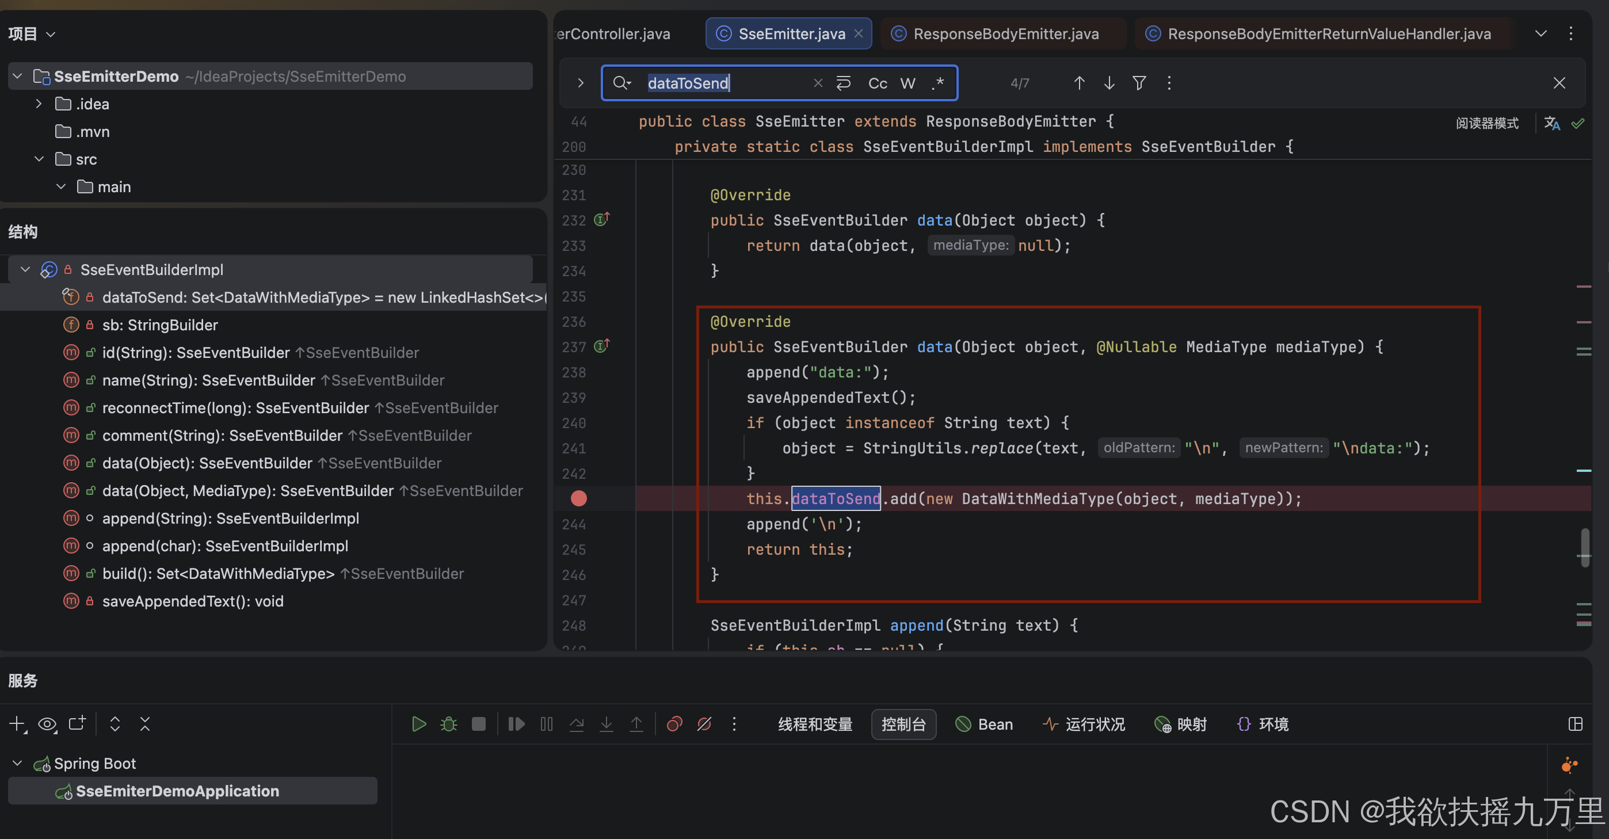Select dataToSend field in structure
This screenshot has height=839, width=1609.
pos(273,298)
